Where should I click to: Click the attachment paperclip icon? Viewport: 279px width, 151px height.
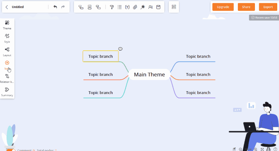(x=135, y=7)
